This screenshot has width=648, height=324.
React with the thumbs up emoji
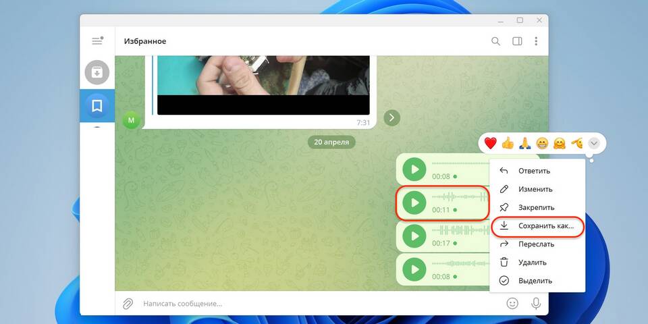tap(508, 143)
